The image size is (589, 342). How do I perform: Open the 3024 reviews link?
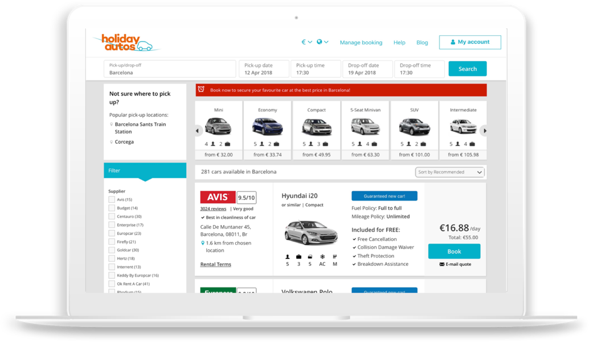(x=213, y=208)
